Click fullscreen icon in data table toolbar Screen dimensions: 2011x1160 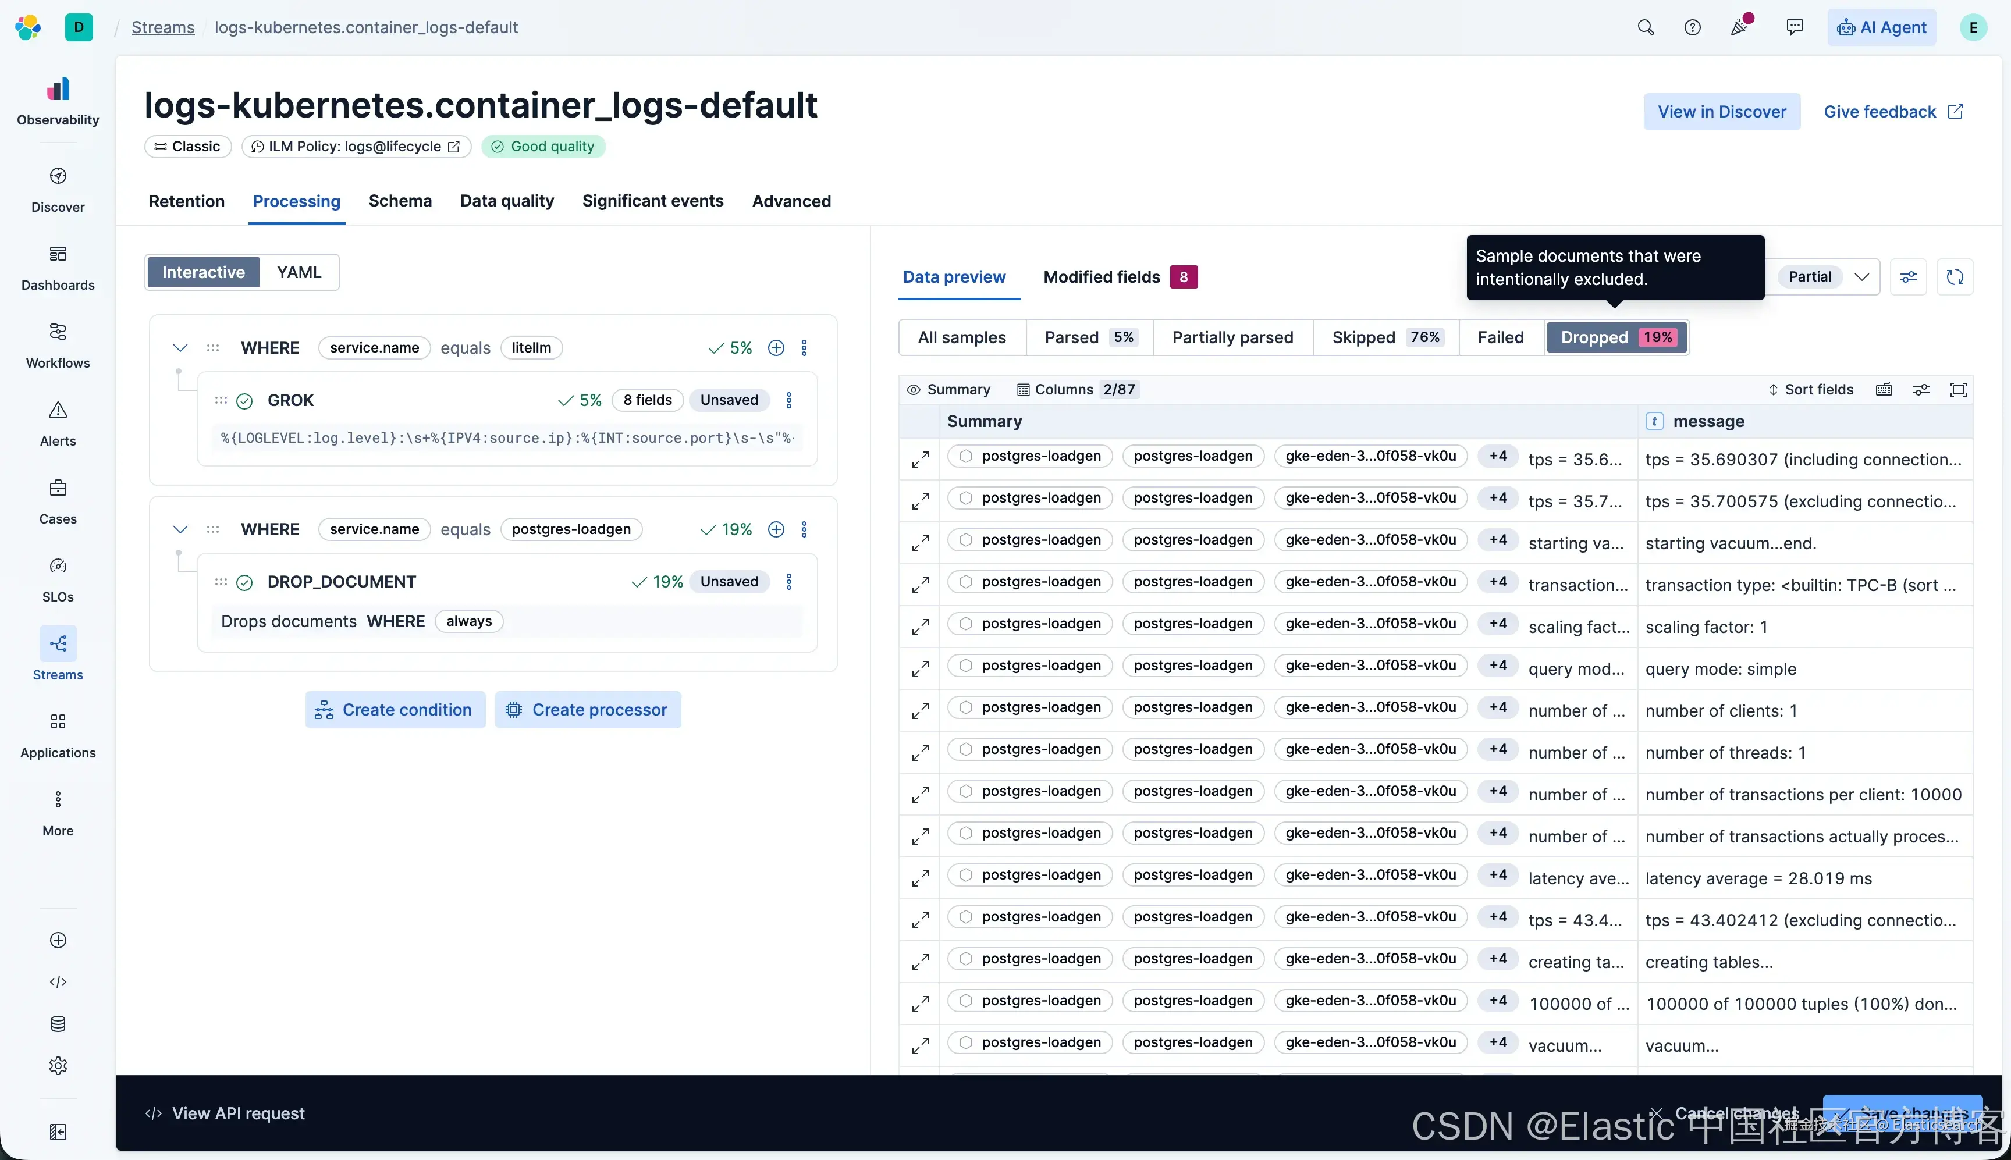pos(1957,390)
